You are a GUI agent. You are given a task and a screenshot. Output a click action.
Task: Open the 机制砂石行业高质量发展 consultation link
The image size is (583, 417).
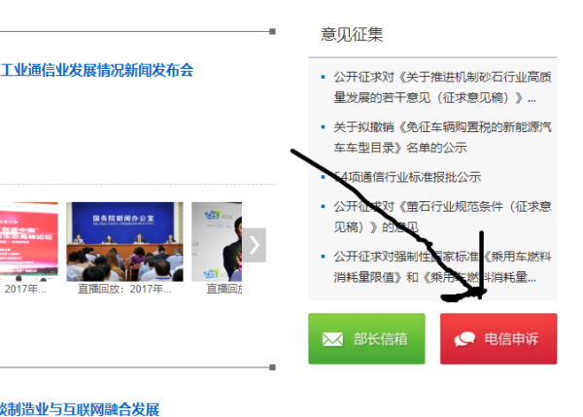(442, 87)
